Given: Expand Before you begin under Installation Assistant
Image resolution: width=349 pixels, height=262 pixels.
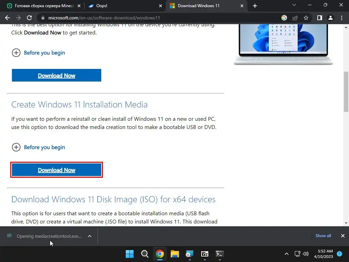Looking at the screenshot, I should pos(38,53).
